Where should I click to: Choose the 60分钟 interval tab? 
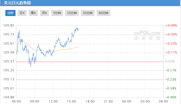coord(103,13)
